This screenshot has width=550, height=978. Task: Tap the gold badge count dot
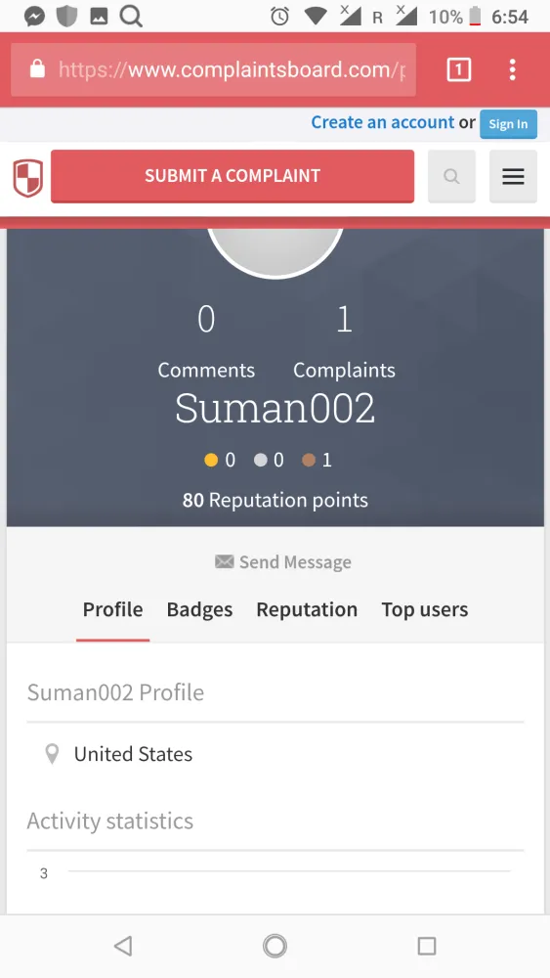pos(211,461)
